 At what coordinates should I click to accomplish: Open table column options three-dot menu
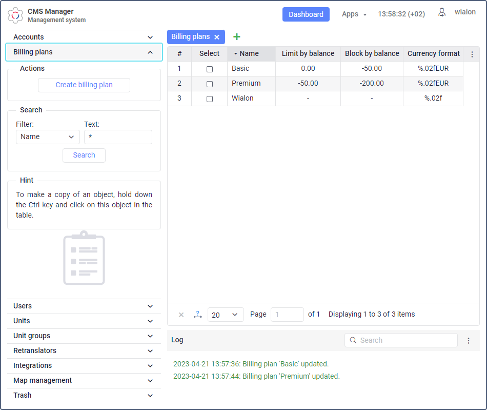click(x=472, y=54)
